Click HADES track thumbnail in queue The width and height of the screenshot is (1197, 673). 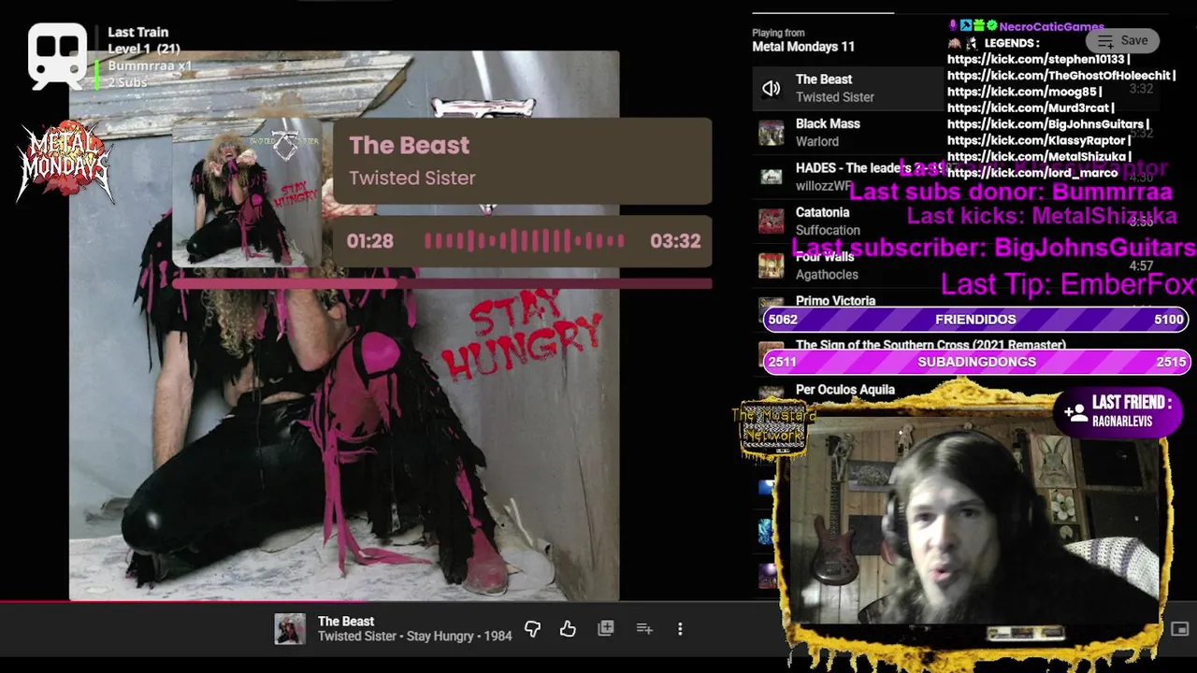tap(771, 177)
